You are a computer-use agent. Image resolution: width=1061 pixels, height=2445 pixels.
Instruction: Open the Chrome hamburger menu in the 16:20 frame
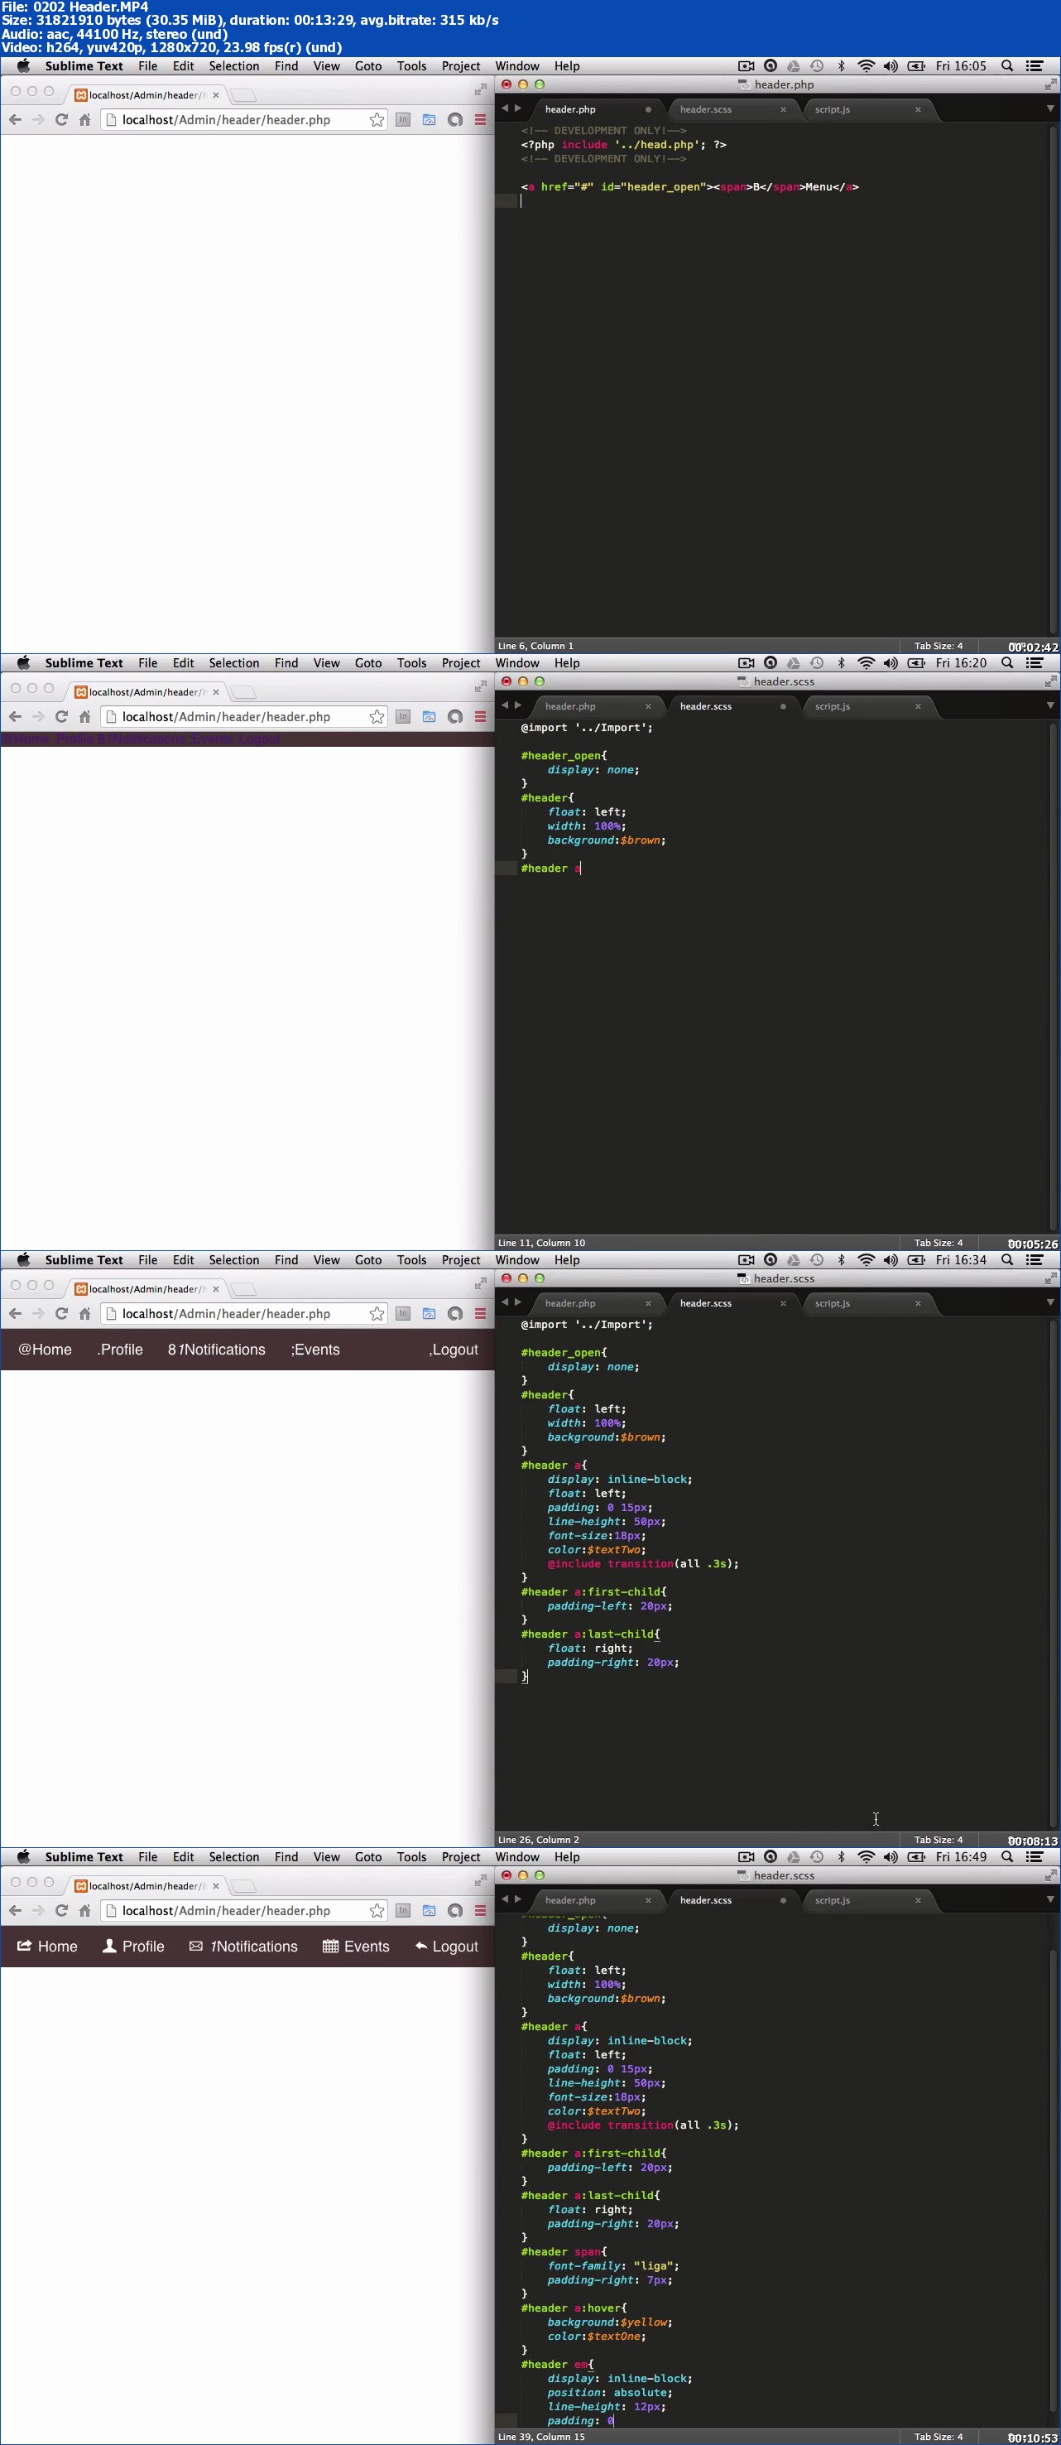[x=480, y=716]
